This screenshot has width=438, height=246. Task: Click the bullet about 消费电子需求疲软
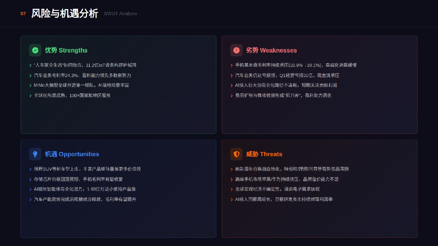tap(277, 189)
